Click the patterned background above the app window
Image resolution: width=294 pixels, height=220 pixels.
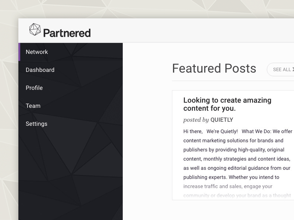click(x=147, y=9)
